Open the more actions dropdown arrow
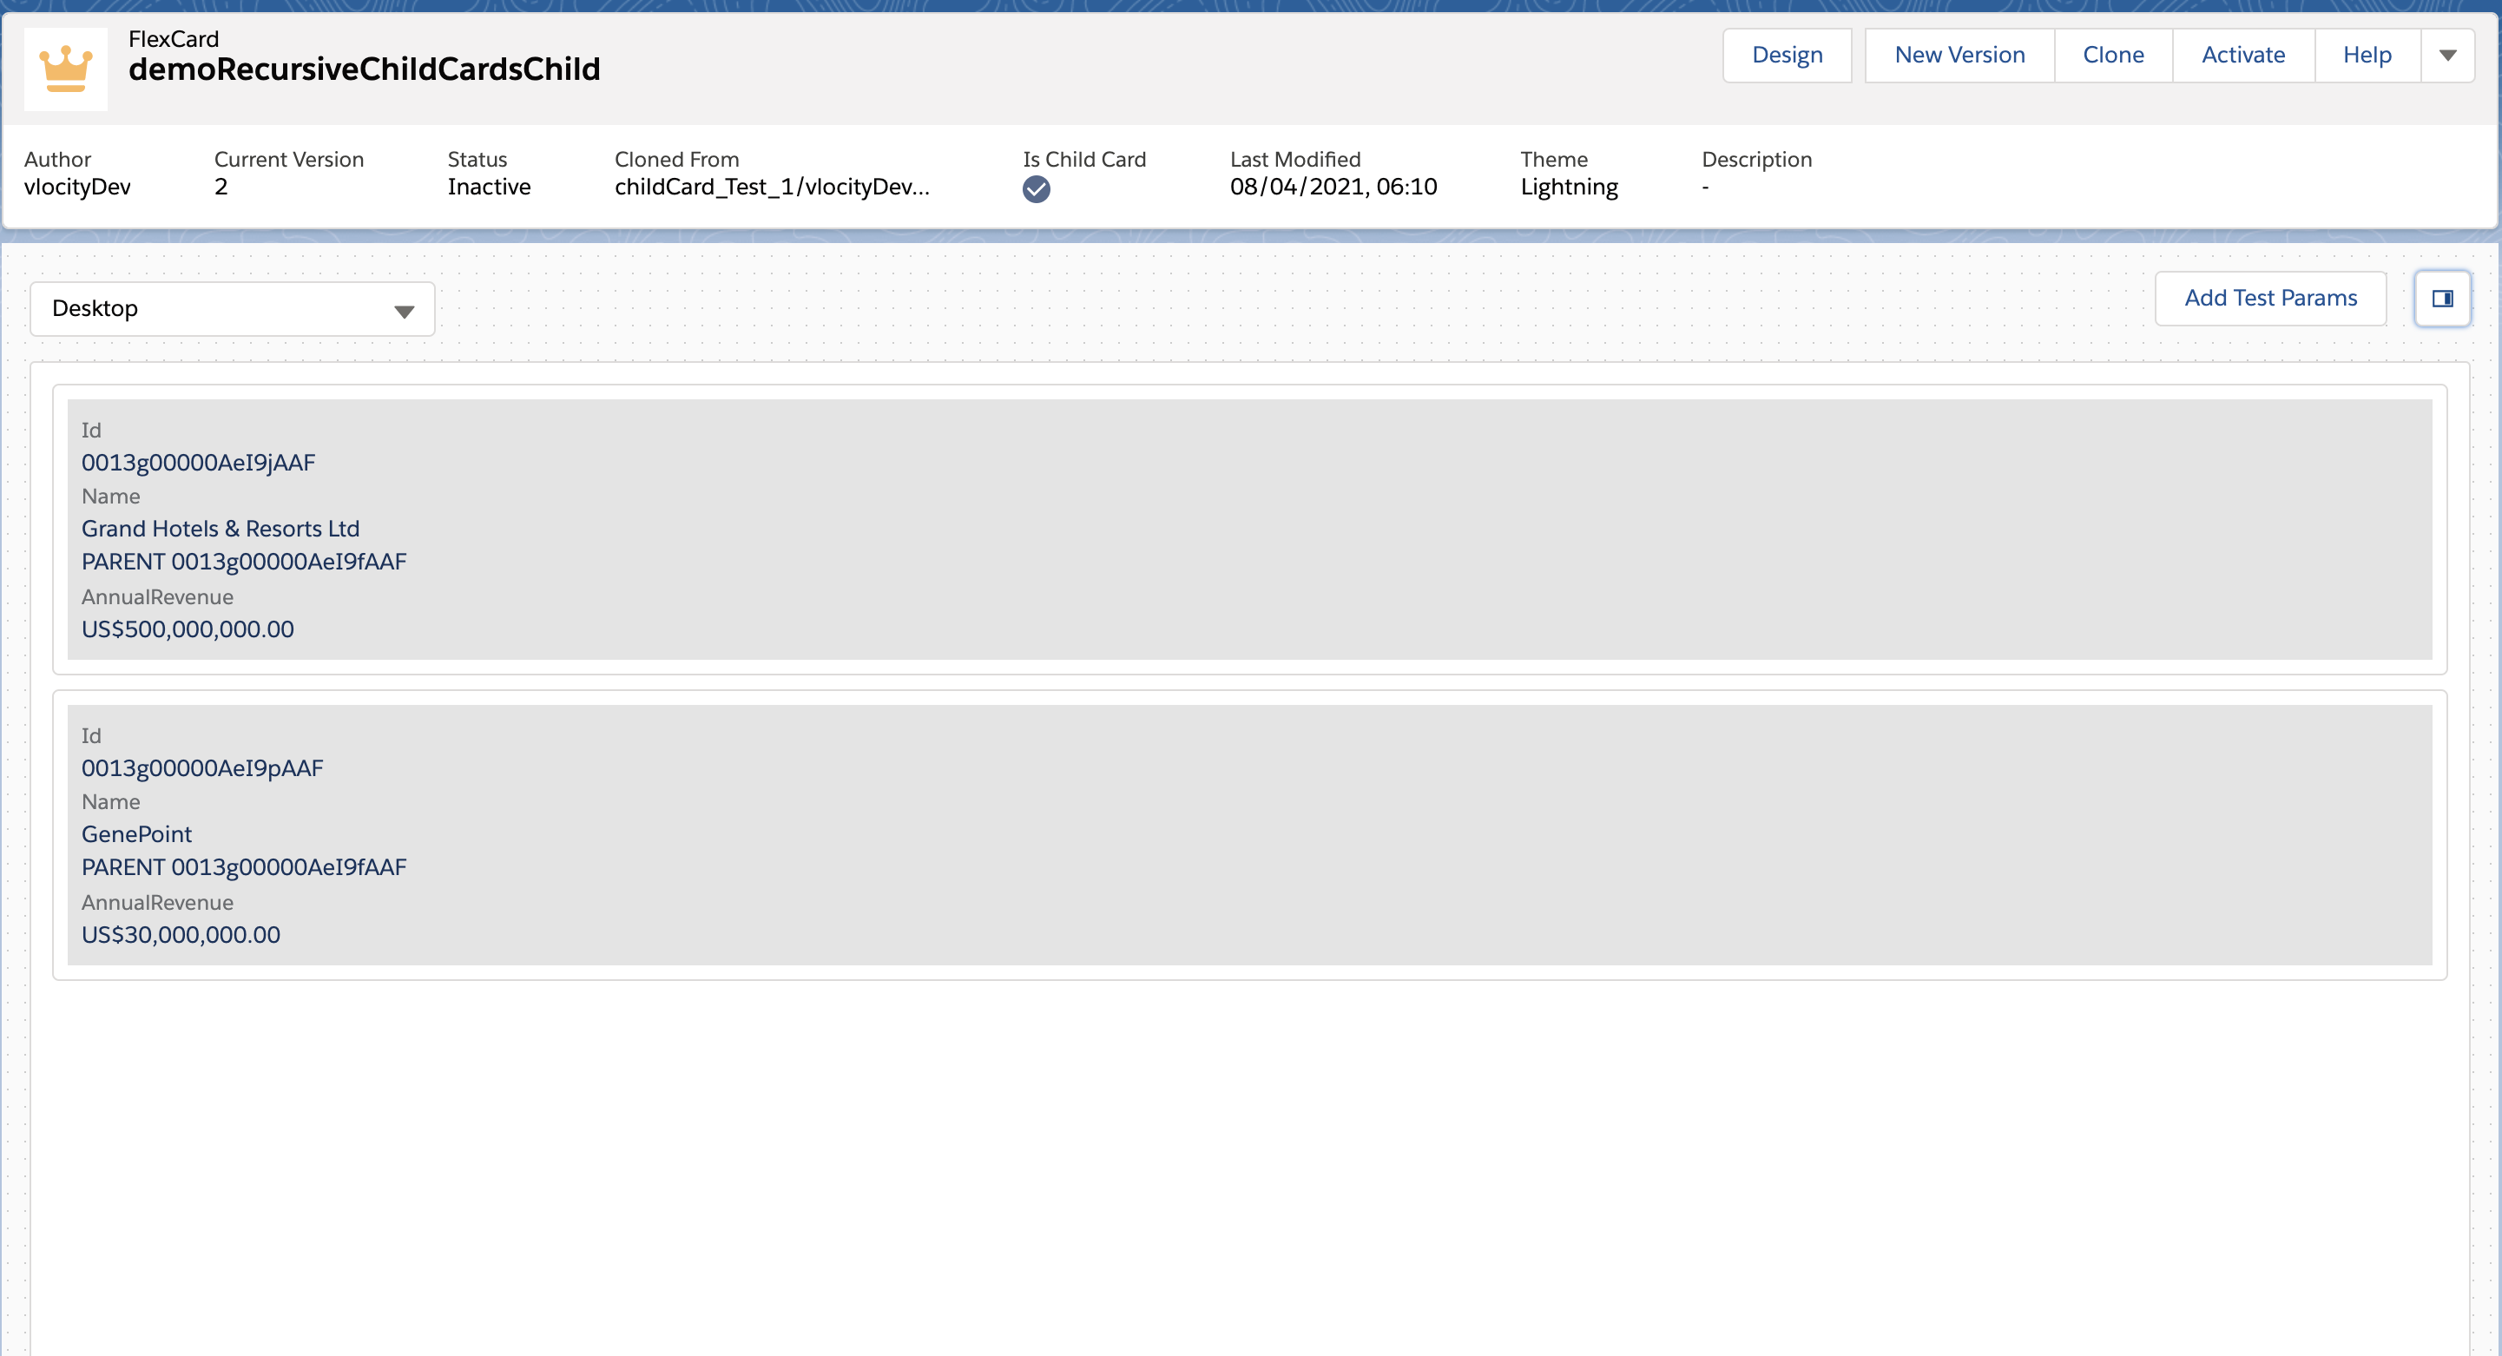This screenshot has height=1356, width=2502. click(2447, 56)
